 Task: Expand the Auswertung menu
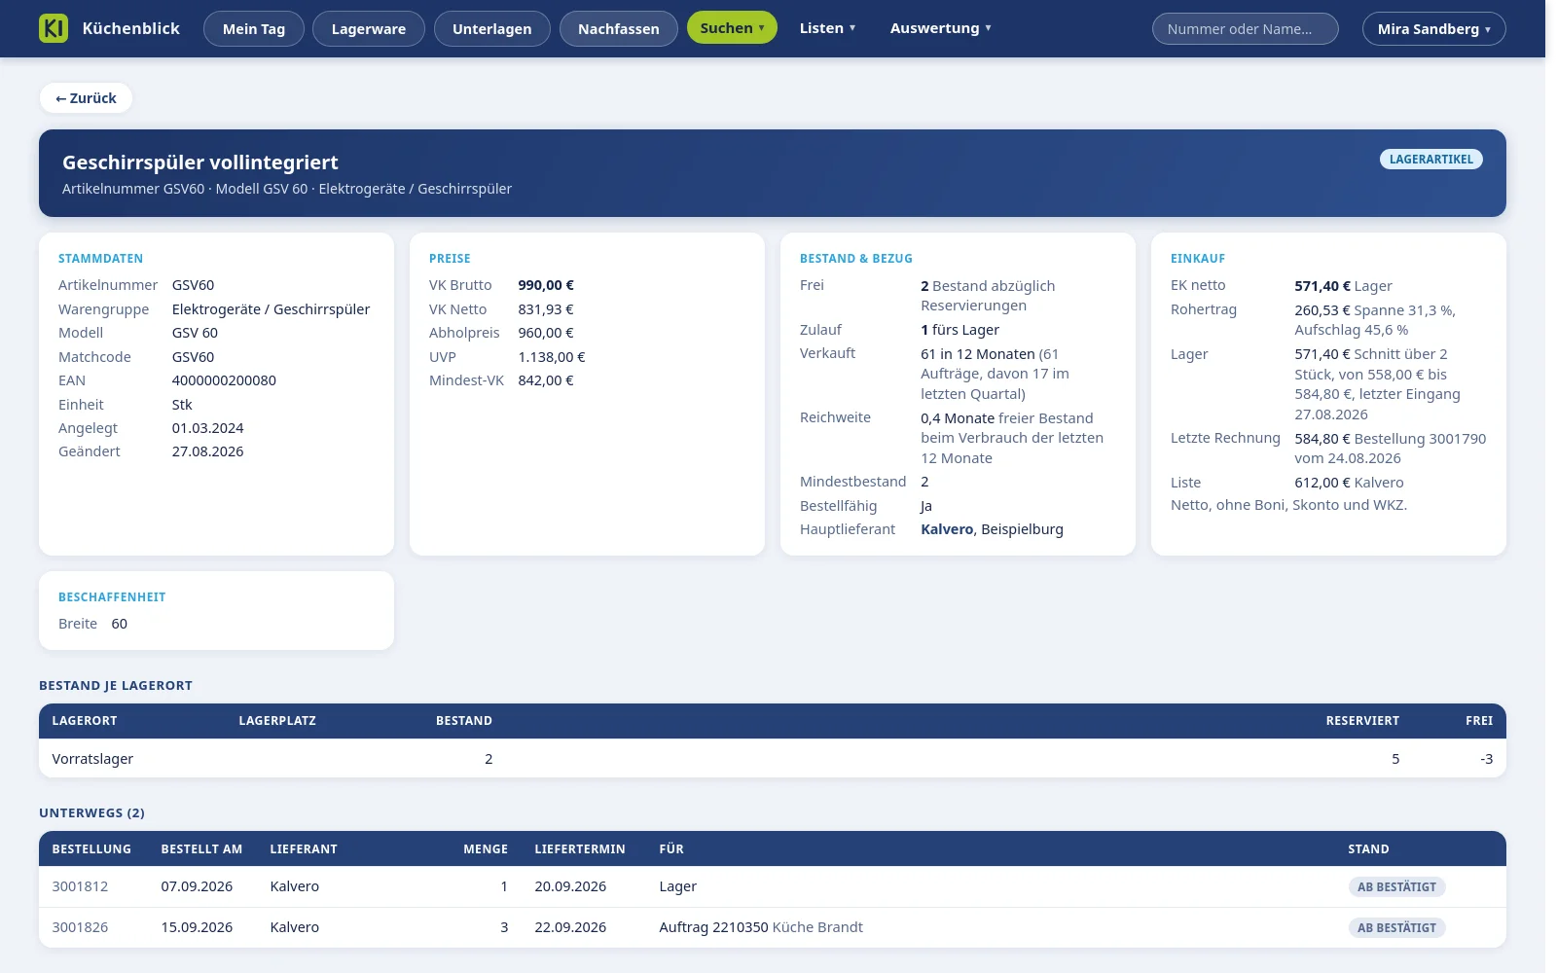[x=940, y=28]
